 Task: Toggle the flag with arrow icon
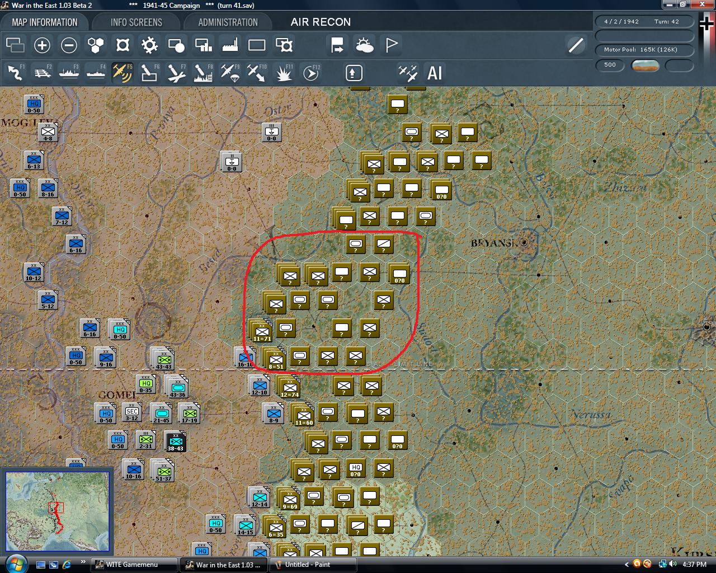pos(337,45)
